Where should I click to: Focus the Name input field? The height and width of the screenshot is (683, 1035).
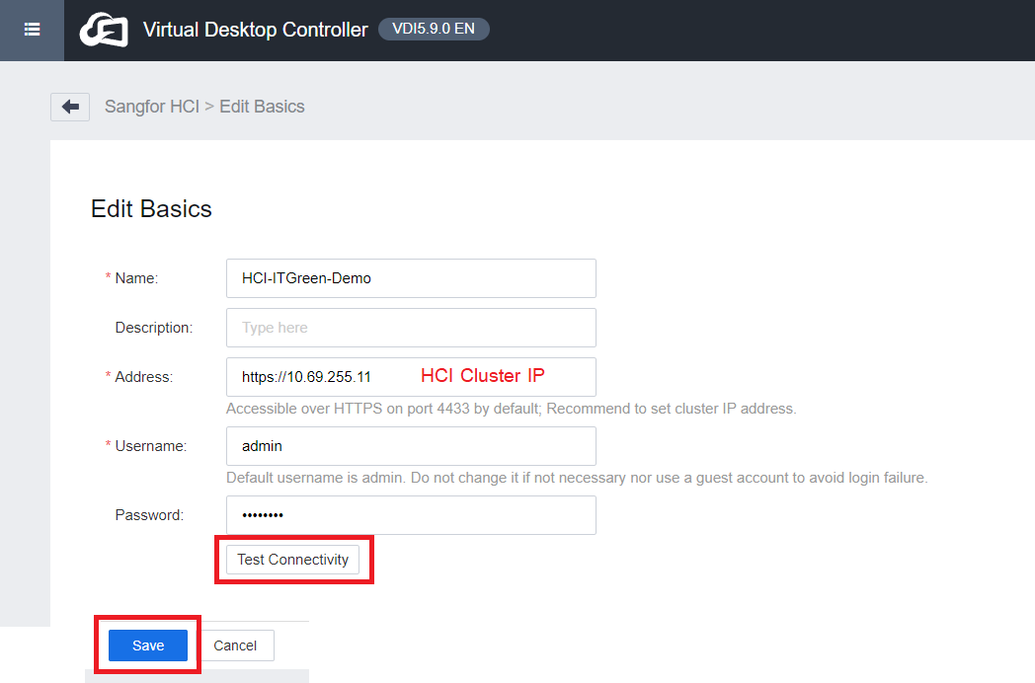point(411,278)
